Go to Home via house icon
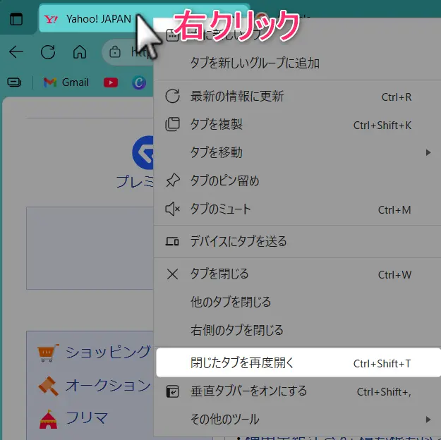The height and width of the screenshot is (440, 441). [x=80, y=52]
